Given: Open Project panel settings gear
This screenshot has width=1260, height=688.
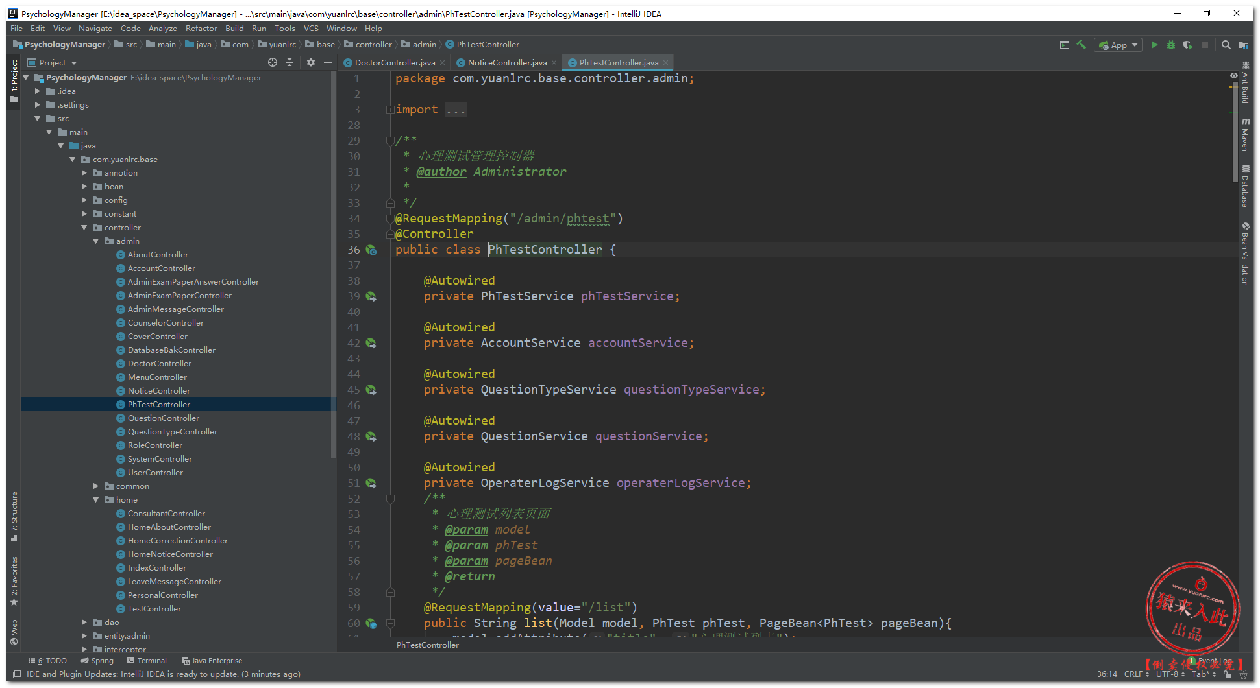Looking at the screenshot, I should [311, 62].
